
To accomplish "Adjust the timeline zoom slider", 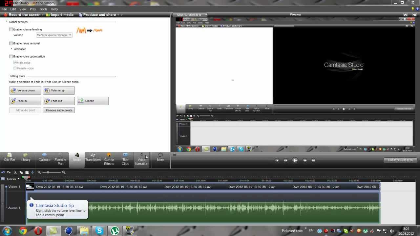I will pyautogui.click(x=48, y=172).
